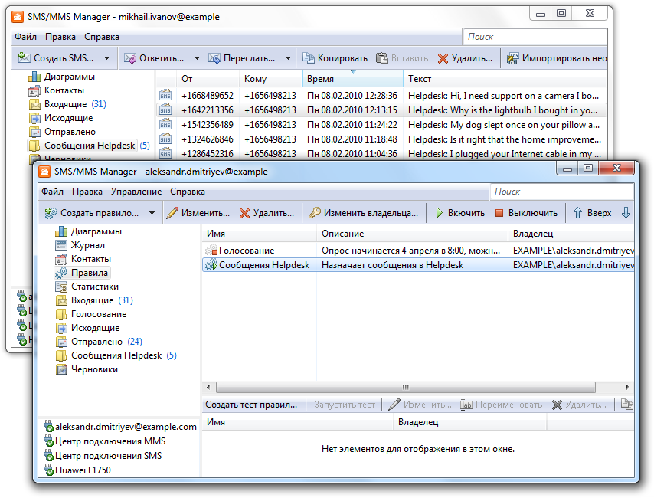Click Импортировать button in back window
The image size is (654, 498).
[556, 58]
